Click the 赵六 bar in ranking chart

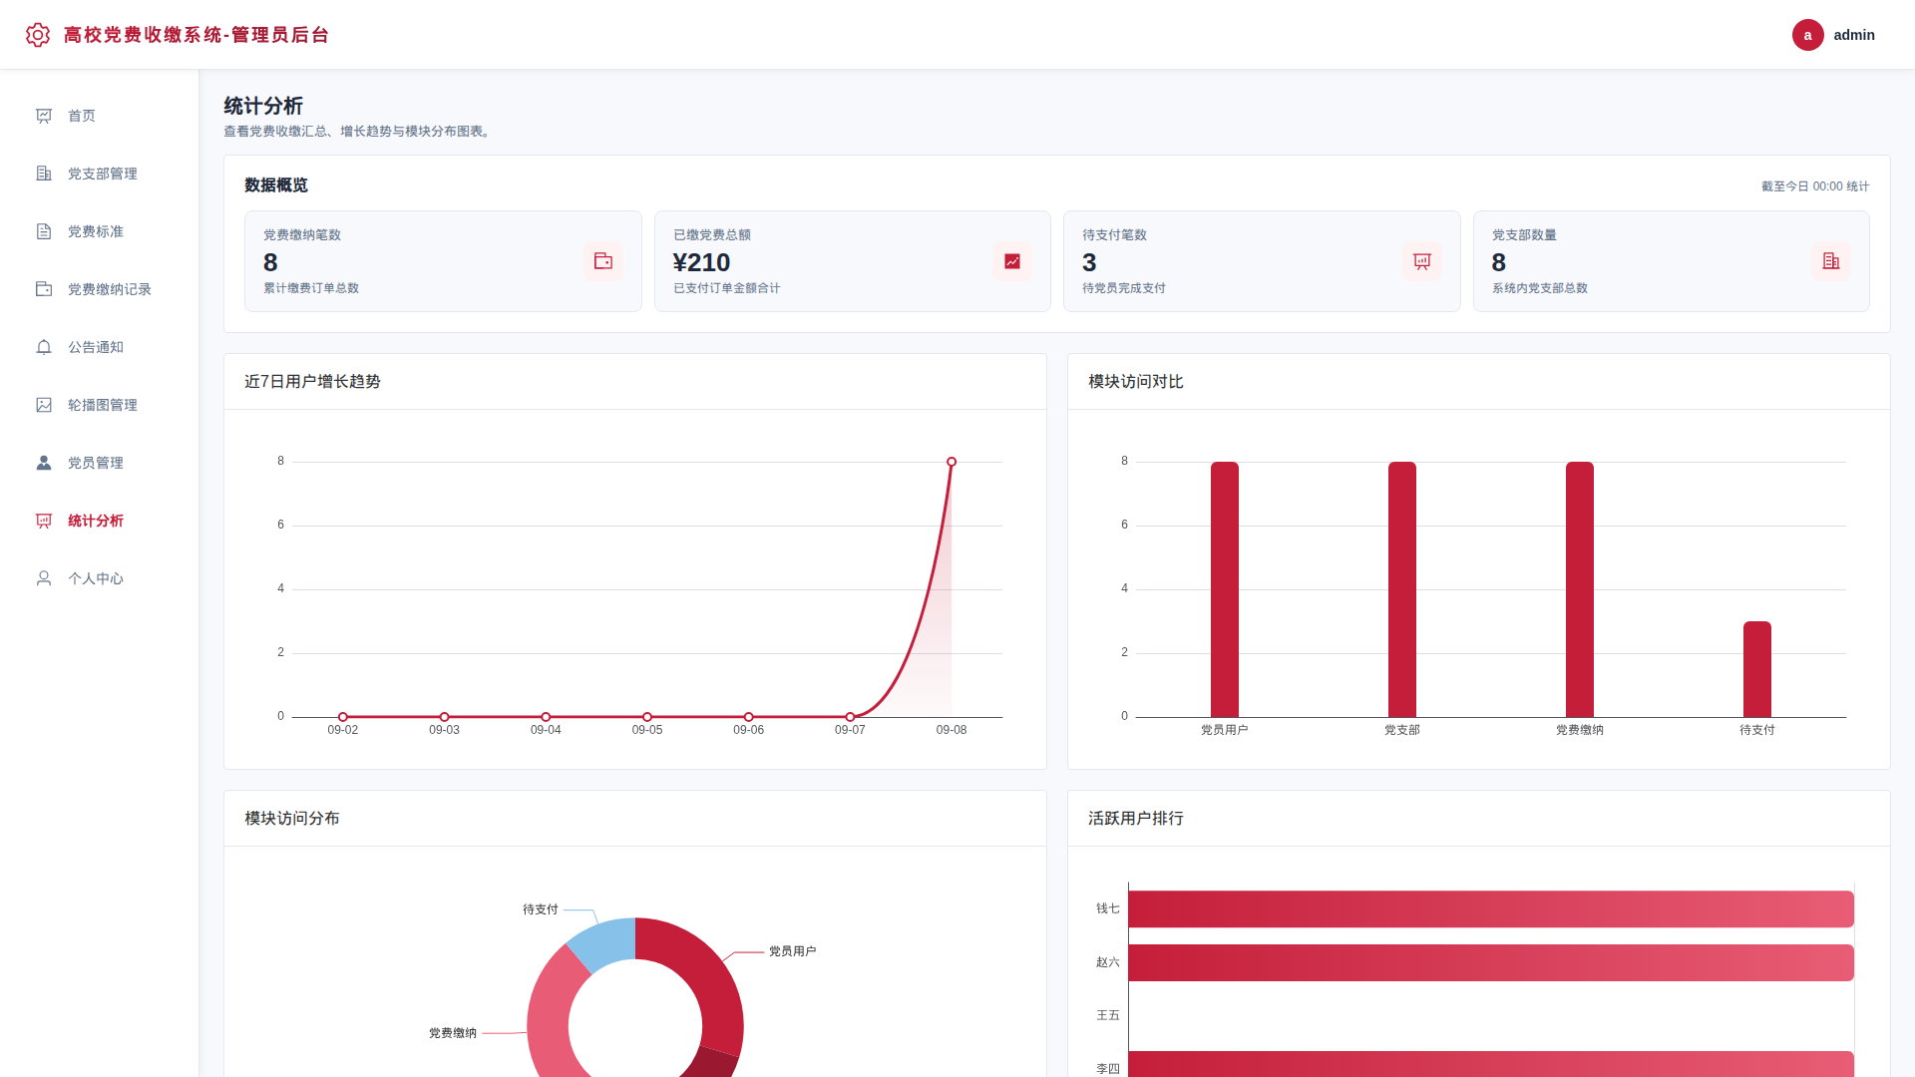pyautogui.click(x=1491, y=962)
